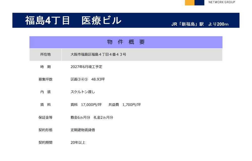Click the NETWORK GROUP logo text
Screen dimensions: 252x161
222,2
